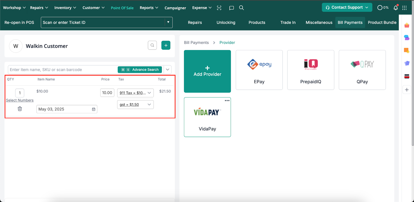The width and height of the screenshot is (414, 202).
Task: Click the quantity field showing 1
Action: [x=20, y=93]
